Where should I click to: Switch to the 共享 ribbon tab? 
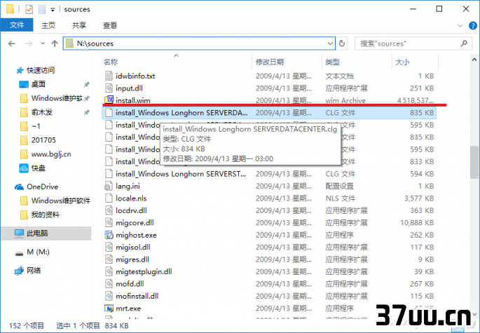coord(79,25)
